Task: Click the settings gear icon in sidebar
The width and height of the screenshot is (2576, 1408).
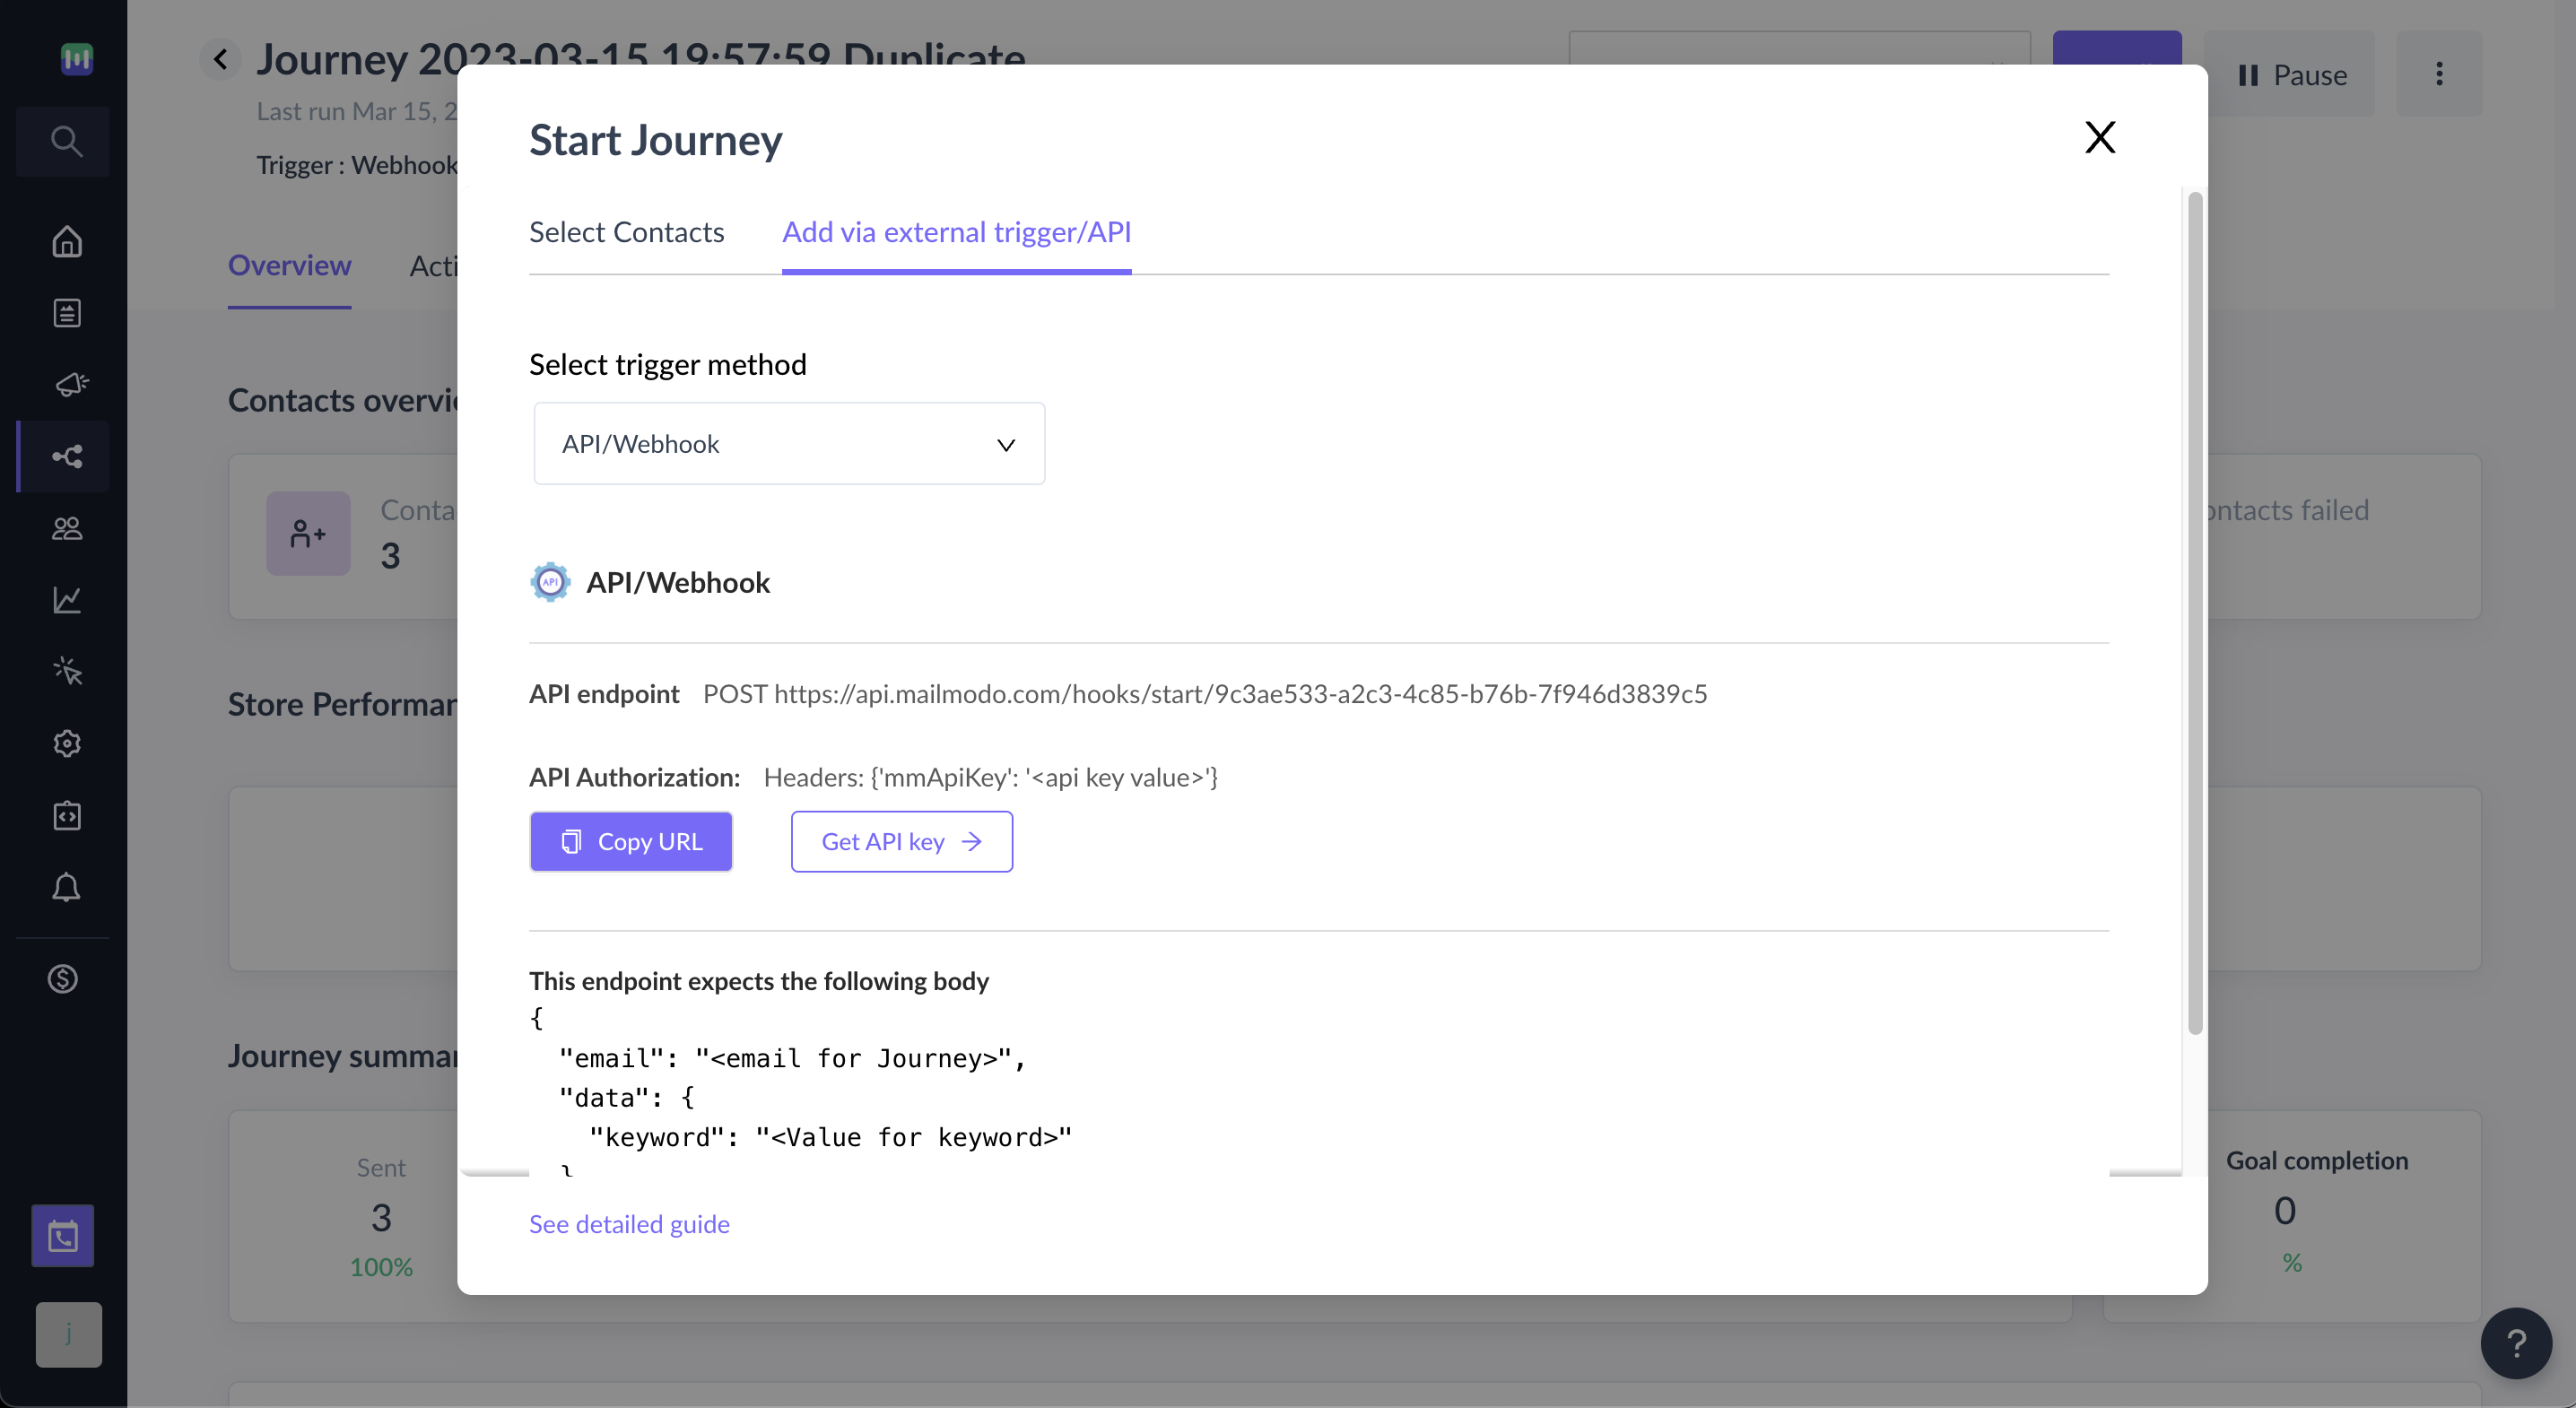Action: coord(65,743)
